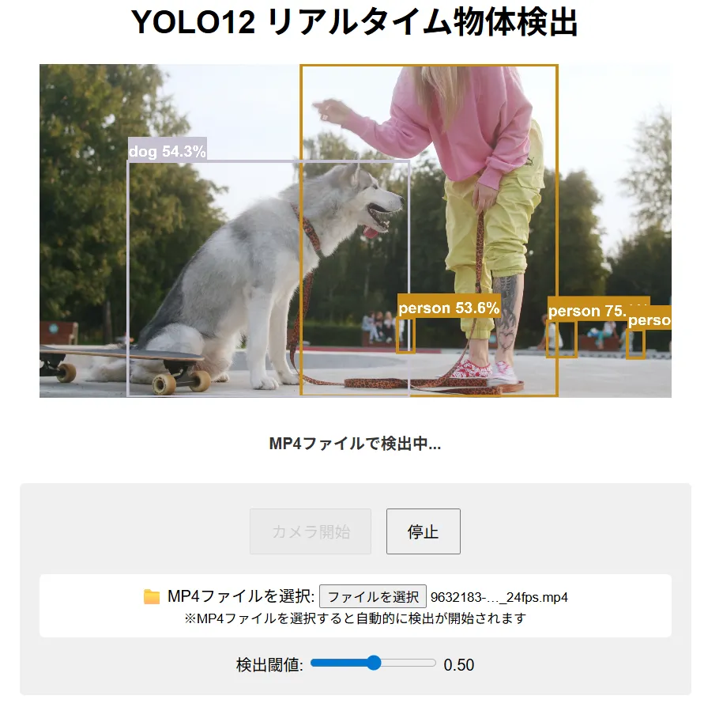Viewport: 723px width, 707px height.
Task: Click the disabled カメラ開始 button
Action: click(x=311, y=531)
